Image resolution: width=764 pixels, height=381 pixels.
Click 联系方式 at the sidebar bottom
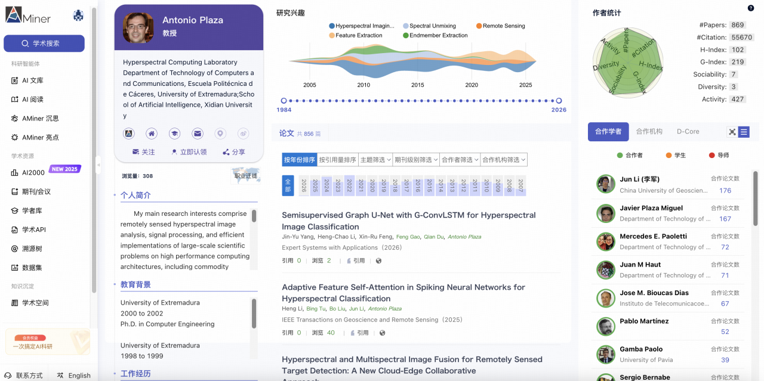24,376
